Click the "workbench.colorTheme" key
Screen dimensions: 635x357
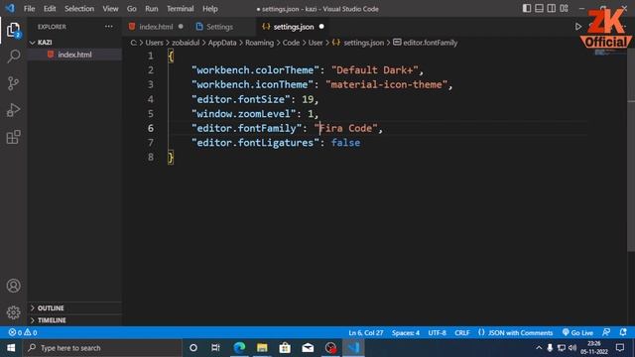255,69
